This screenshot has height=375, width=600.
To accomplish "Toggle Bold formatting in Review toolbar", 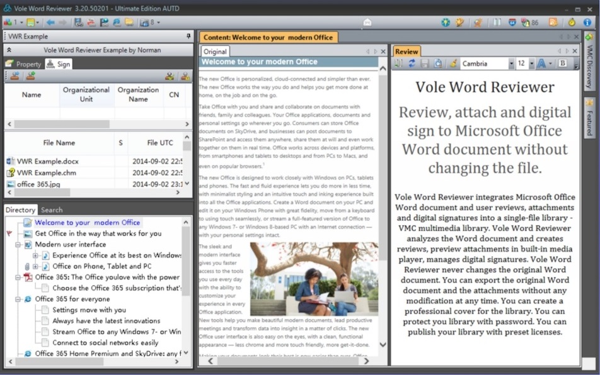I will point(562,64).
